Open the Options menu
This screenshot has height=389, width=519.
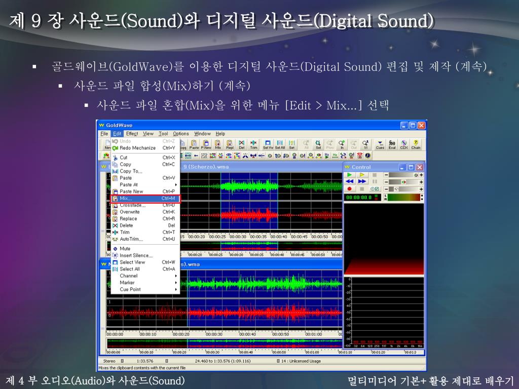181,134
